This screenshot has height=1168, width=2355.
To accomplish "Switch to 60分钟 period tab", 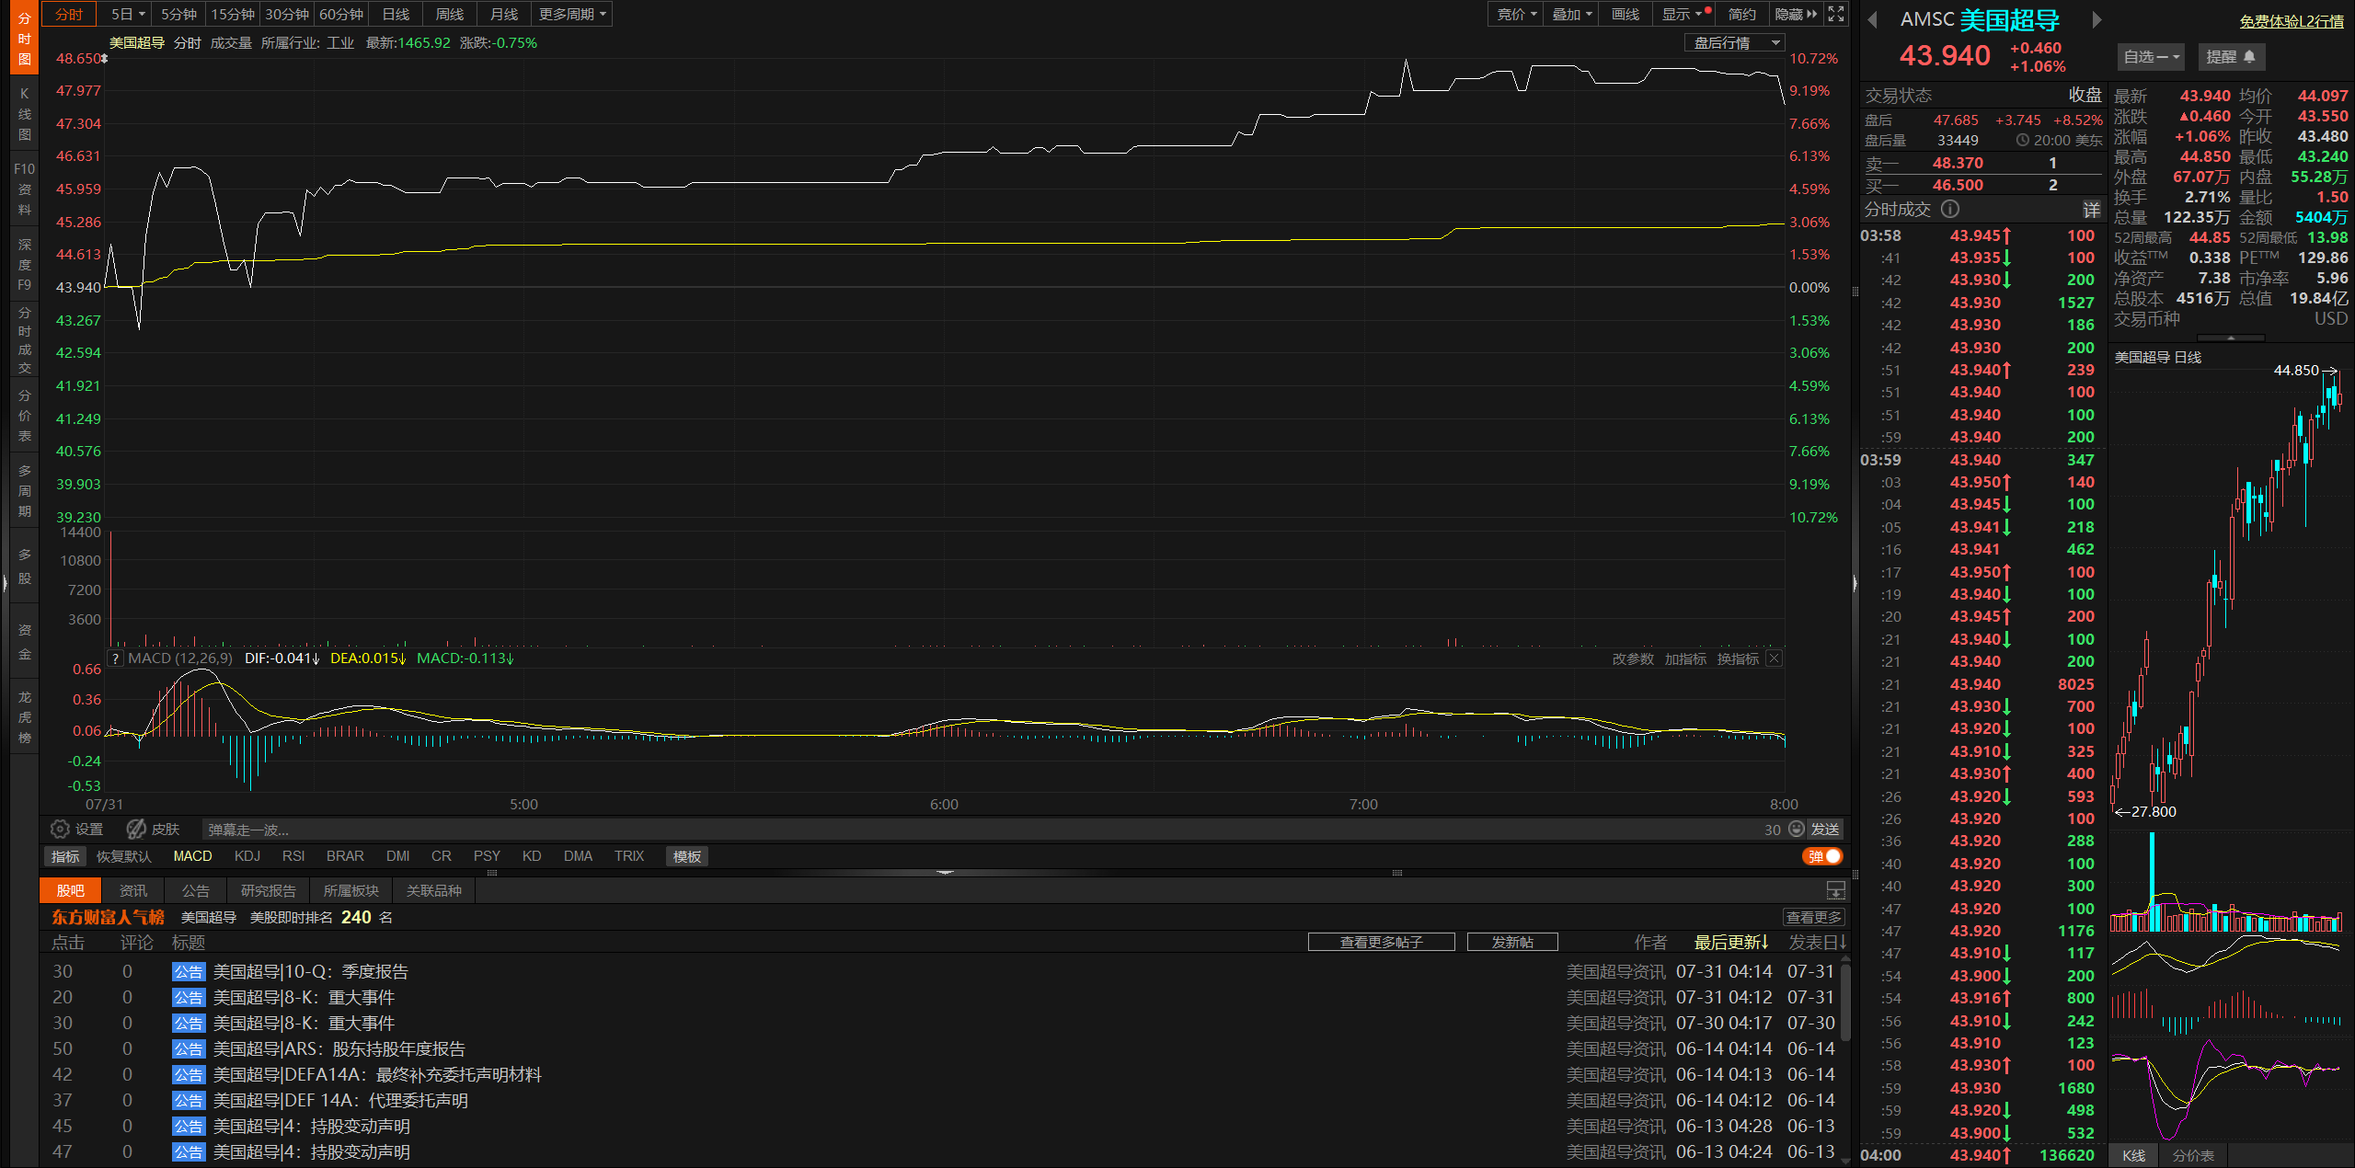I will [341, 14].
